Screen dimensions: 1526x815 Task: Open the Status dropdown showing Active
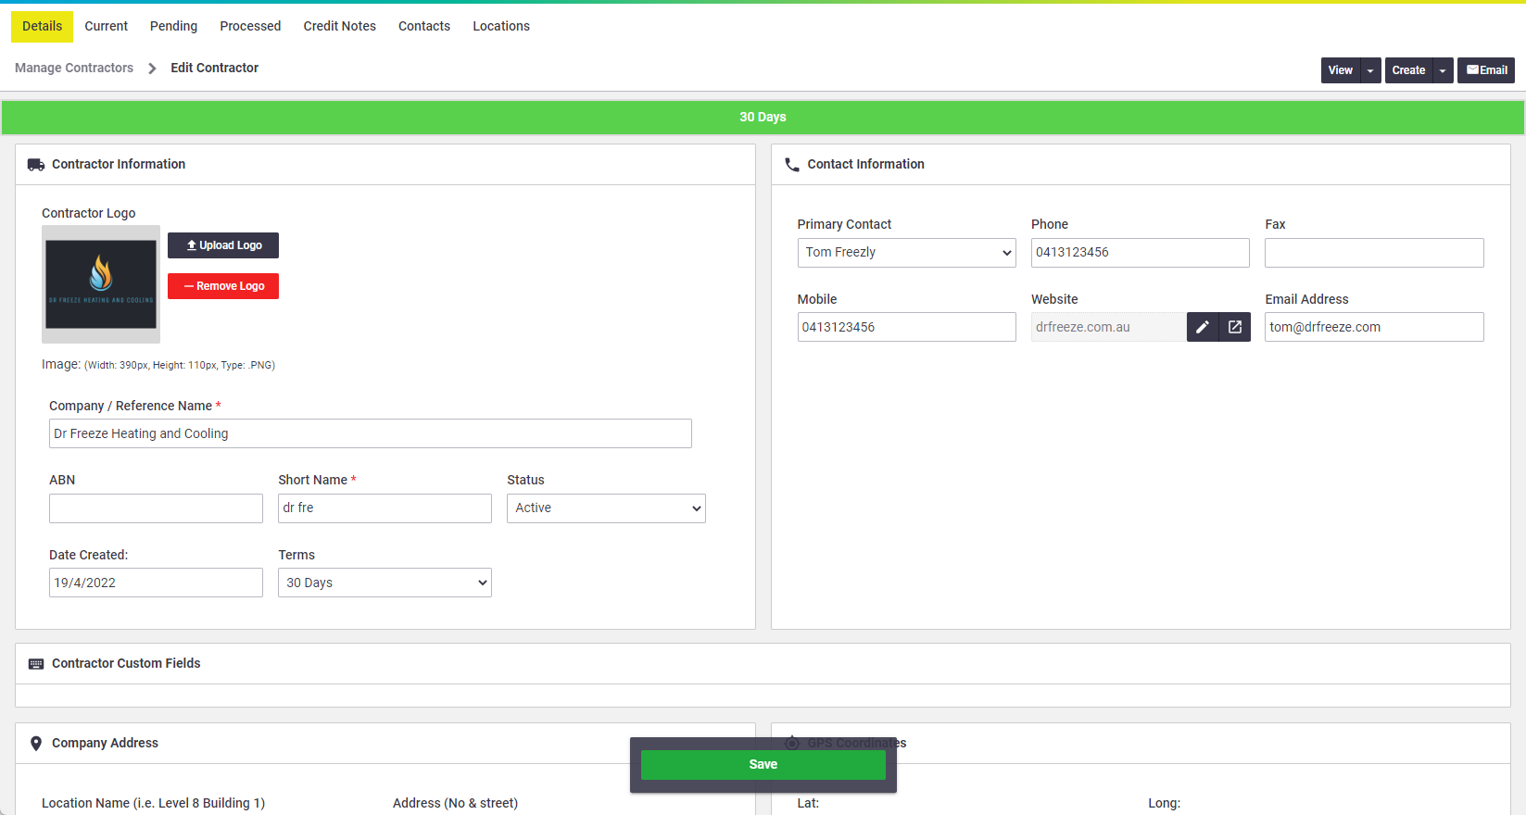[x=606, y=508]
